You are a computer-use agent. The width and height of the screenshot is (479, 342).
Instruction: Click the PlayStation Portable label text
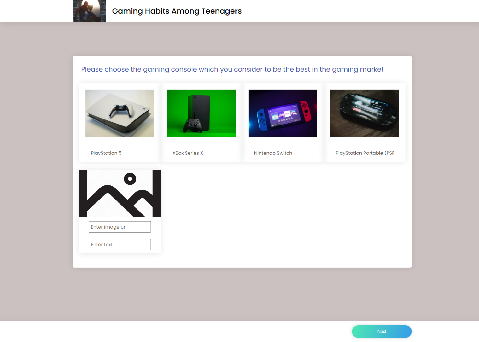point(365,153)
